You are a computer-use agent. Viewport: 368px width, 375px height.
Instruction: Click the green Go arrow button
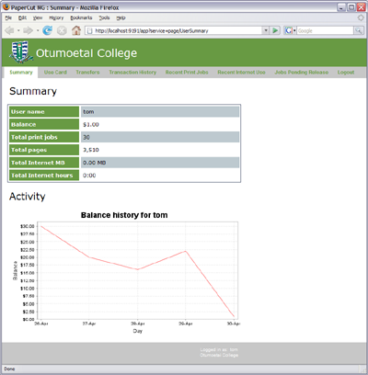coord(275,30)
